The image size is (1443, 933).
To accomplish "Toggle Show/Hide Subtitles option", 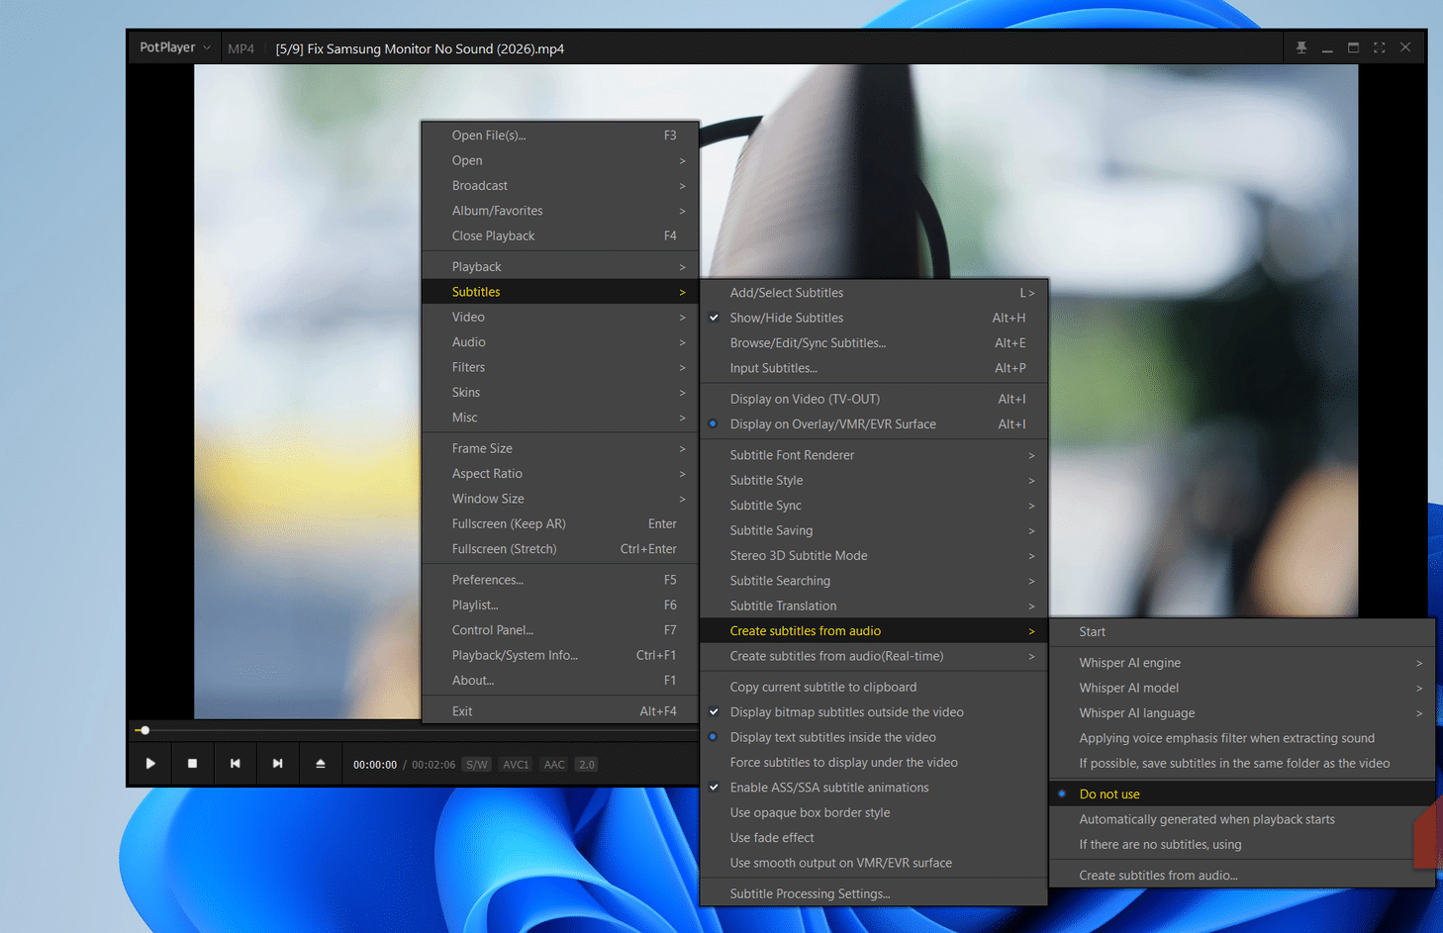I will coord(874,318).
